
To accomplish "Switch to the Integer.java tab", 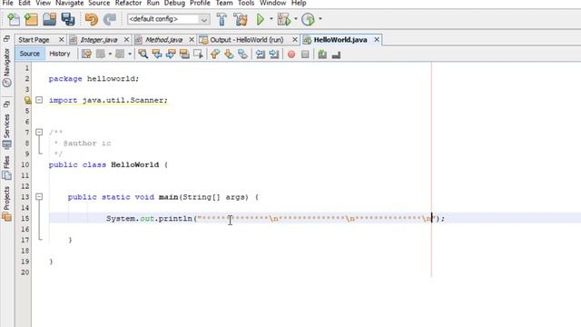I will tap(99, 40).
